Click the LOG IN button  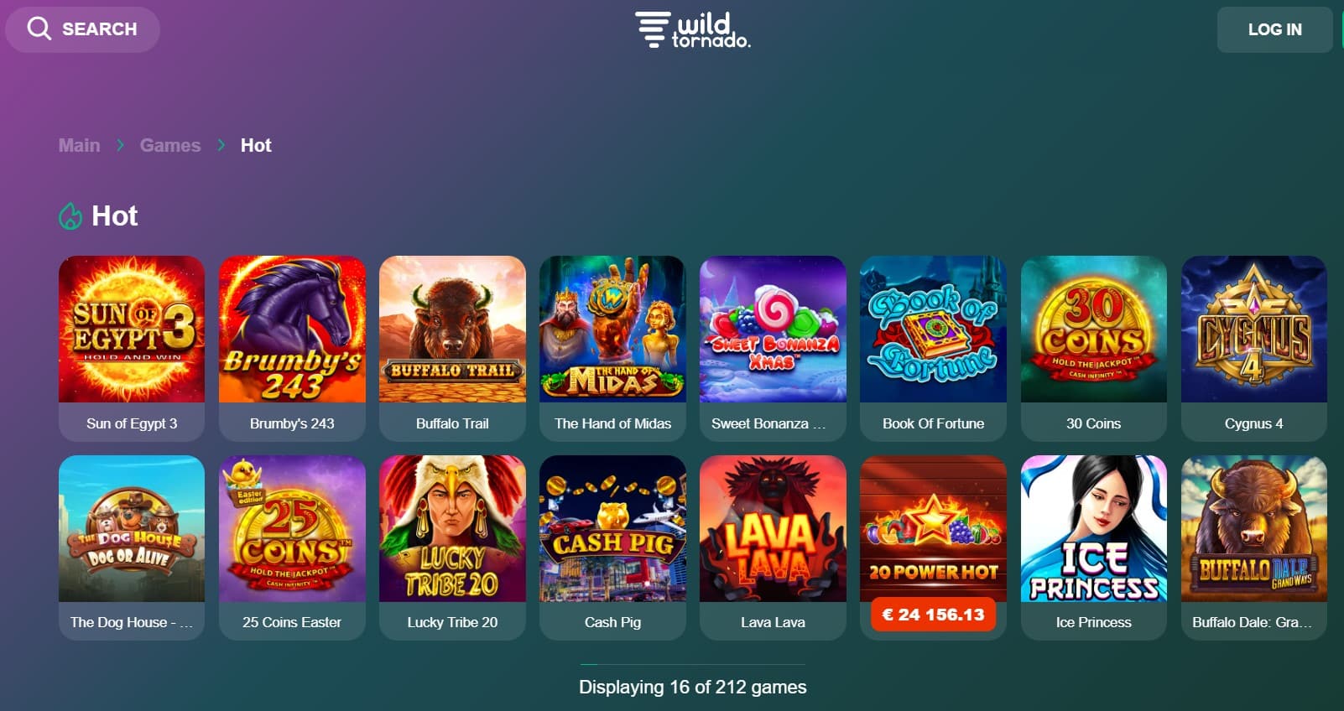click(x=1274, y=29)
